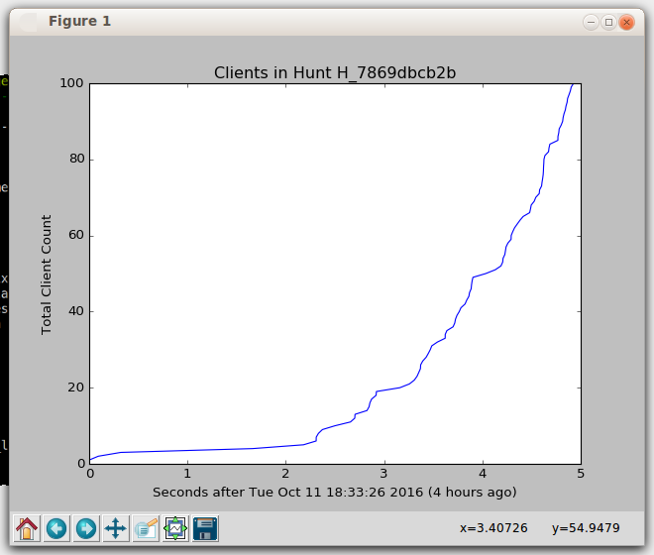Click the Total Client Count axis label
This screenshot has height=555, width=654.
coord(46,275)
